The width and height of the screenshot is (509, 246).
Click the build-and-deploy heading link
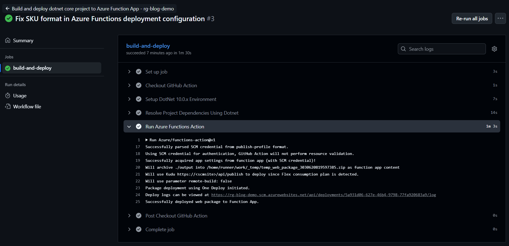click(148, 46)
